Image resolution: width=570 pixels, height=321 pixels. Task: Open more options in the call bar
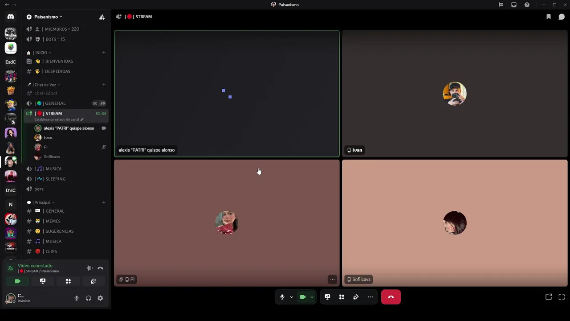pyautogui.click(x=370, y=297)
